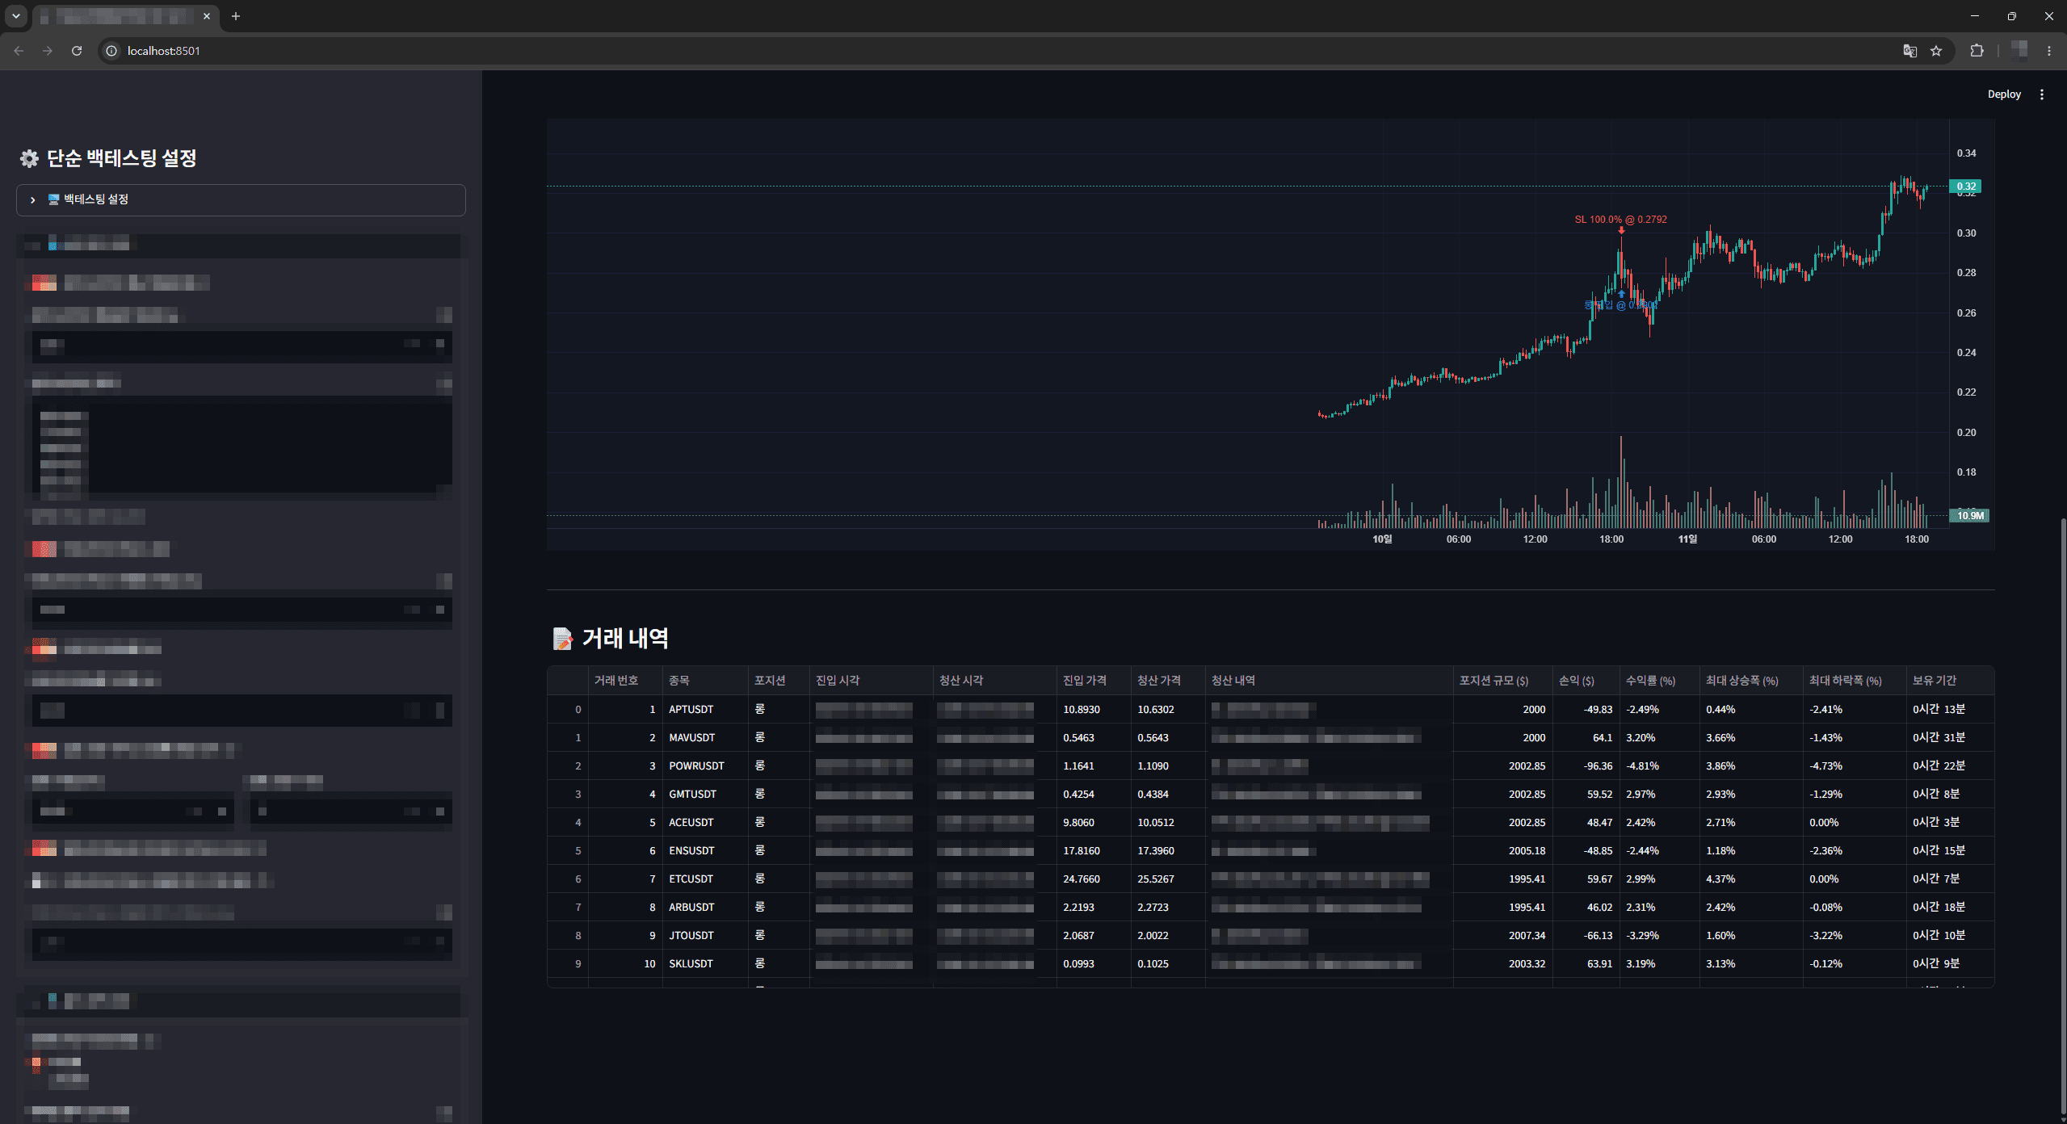This screenshot has height=1124, width=2067.
Task: Open the Chrome three-dot menu
Action: coord(2049,51)
